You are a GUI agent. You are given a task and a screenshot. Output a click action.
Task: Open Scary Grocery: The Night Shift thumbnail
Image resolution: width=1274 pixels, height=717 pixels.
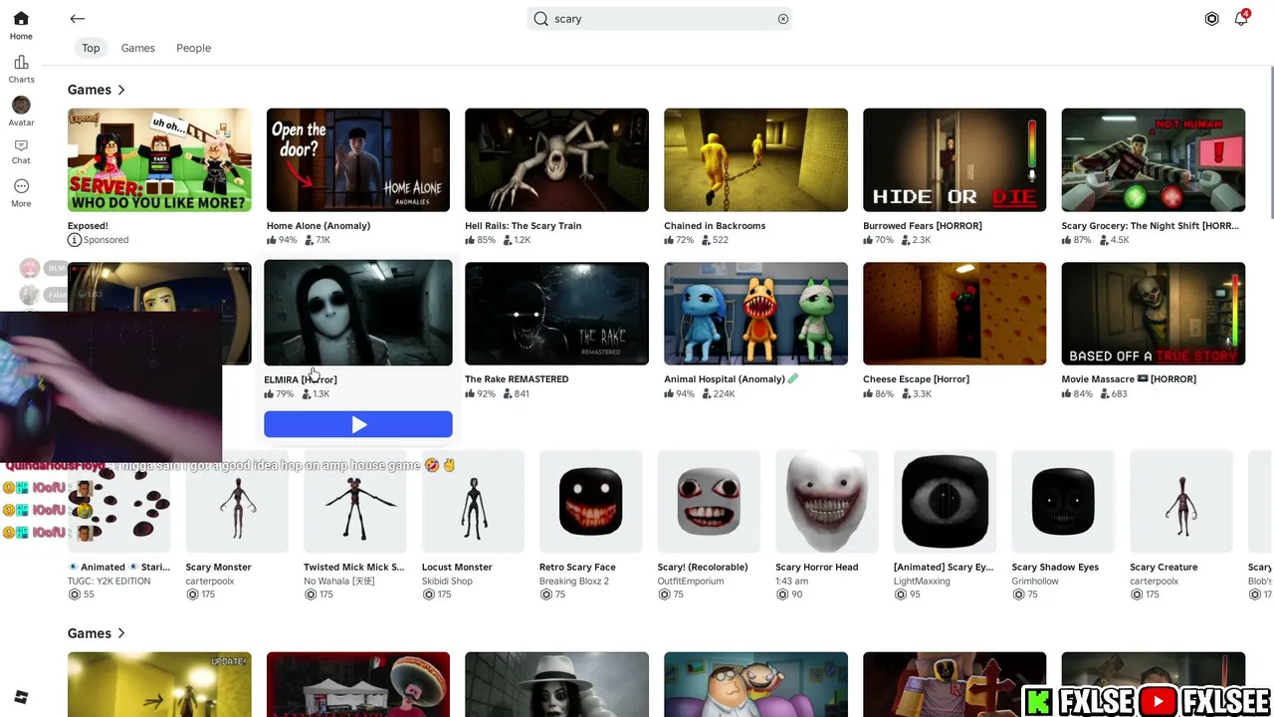pos(1153,160)
